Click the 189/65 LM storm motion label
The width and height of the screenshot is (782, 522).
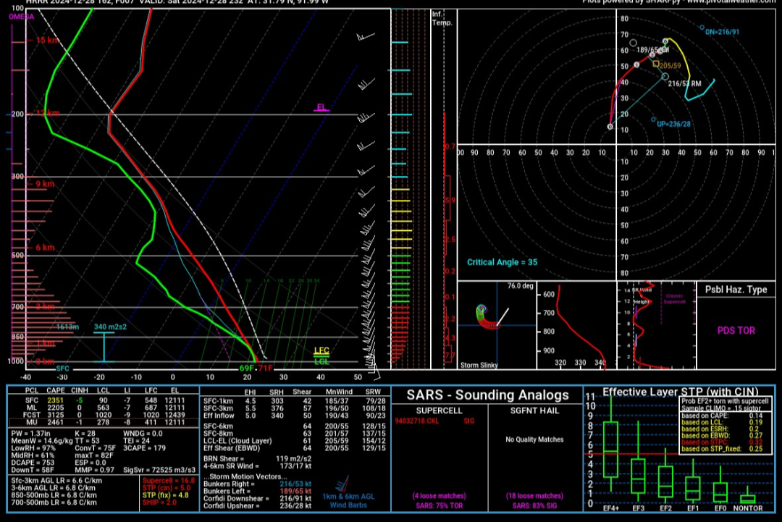point(653,50)
